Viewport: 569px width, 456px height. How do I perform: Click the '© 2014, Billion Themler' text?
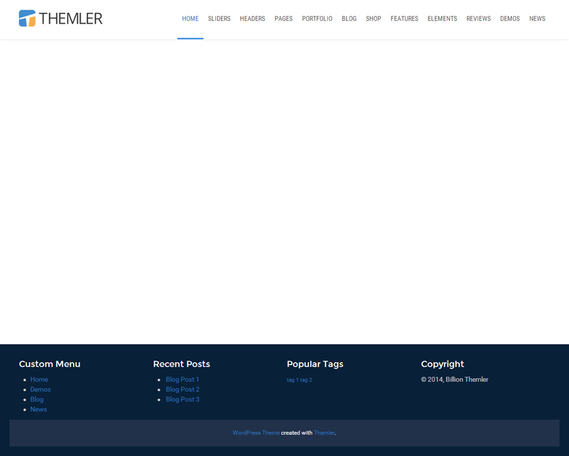(x=454, y=379)
